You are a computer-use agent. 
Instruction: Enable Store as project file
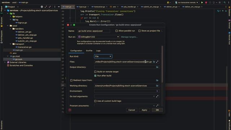139,31
